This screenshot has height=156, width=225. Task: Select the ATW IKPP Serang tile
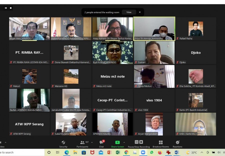coord(29,124)
